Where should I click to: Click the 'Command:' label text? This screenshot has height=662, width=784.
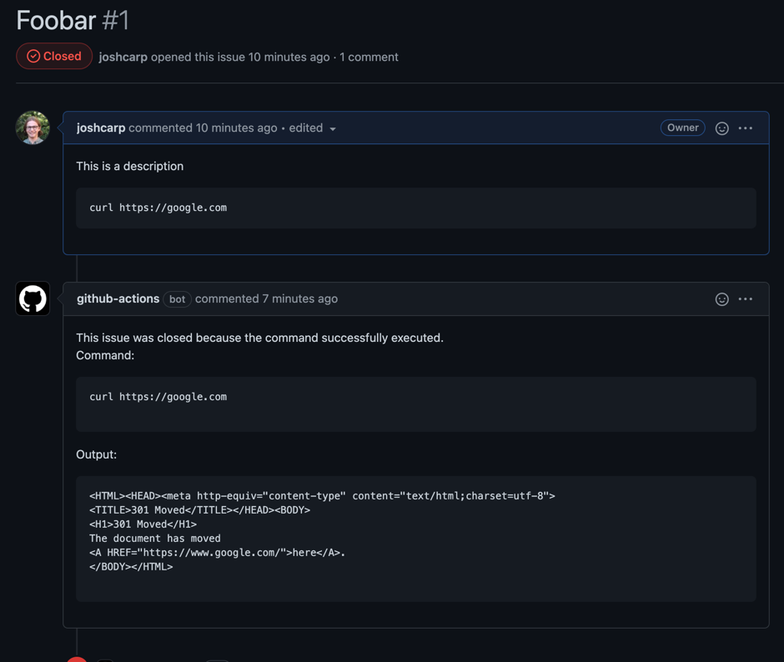pyautogui.click(x=105, y=355)
